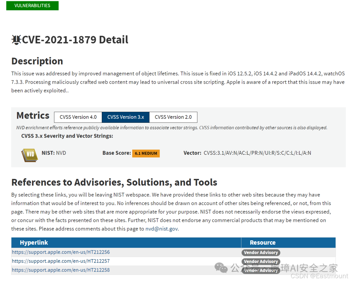Click the CVE-2021-1879 Detail heading
Viewport: 349px width, 282px height.
click(x=75, y=40)
